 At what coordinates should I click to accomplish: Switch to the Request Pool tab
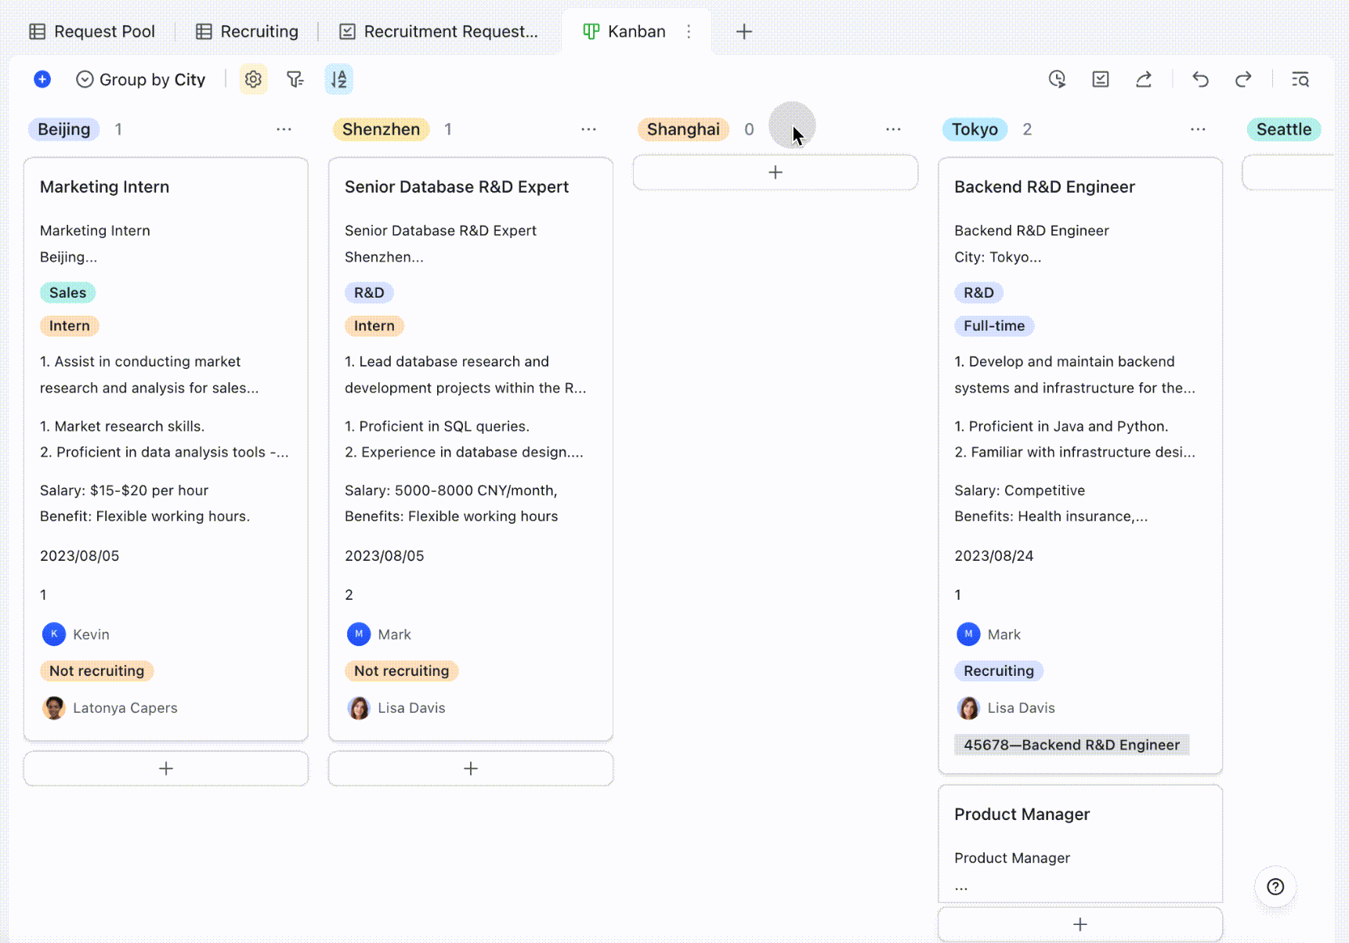point(92,31)
